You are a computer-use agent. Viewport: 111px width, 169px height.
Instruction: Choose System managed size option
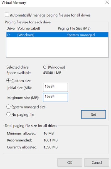point(8,107)
